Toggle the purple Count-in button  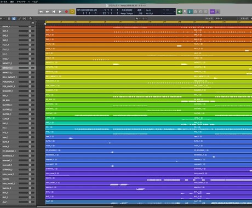click(212, 11)
